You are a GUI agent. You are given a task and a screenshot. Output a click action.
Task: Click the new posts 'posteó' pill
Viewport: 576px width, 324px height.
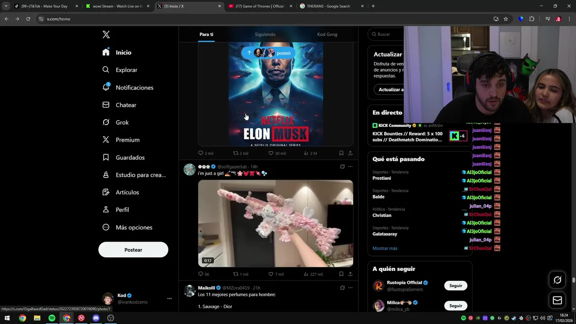(268, 53)
